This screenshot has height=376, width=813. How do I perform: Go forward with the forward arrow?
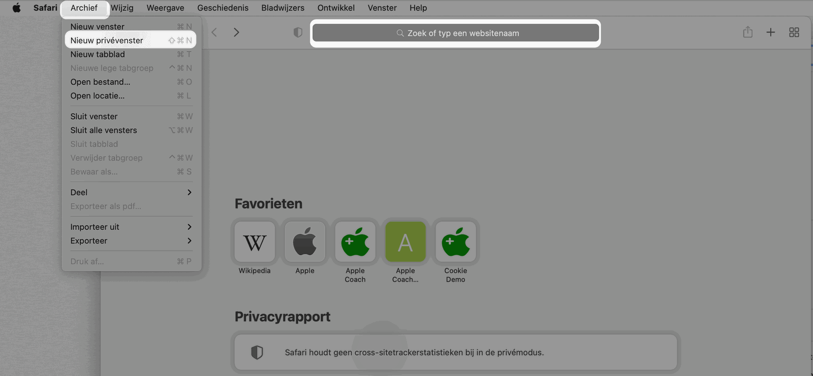[236, 32]
